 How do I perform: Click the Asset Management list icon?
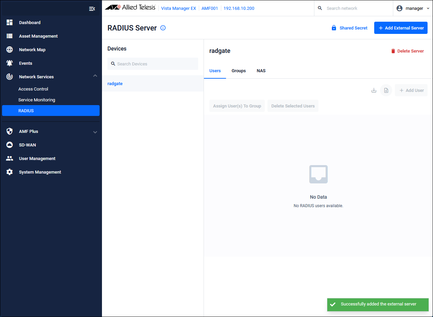10,36
